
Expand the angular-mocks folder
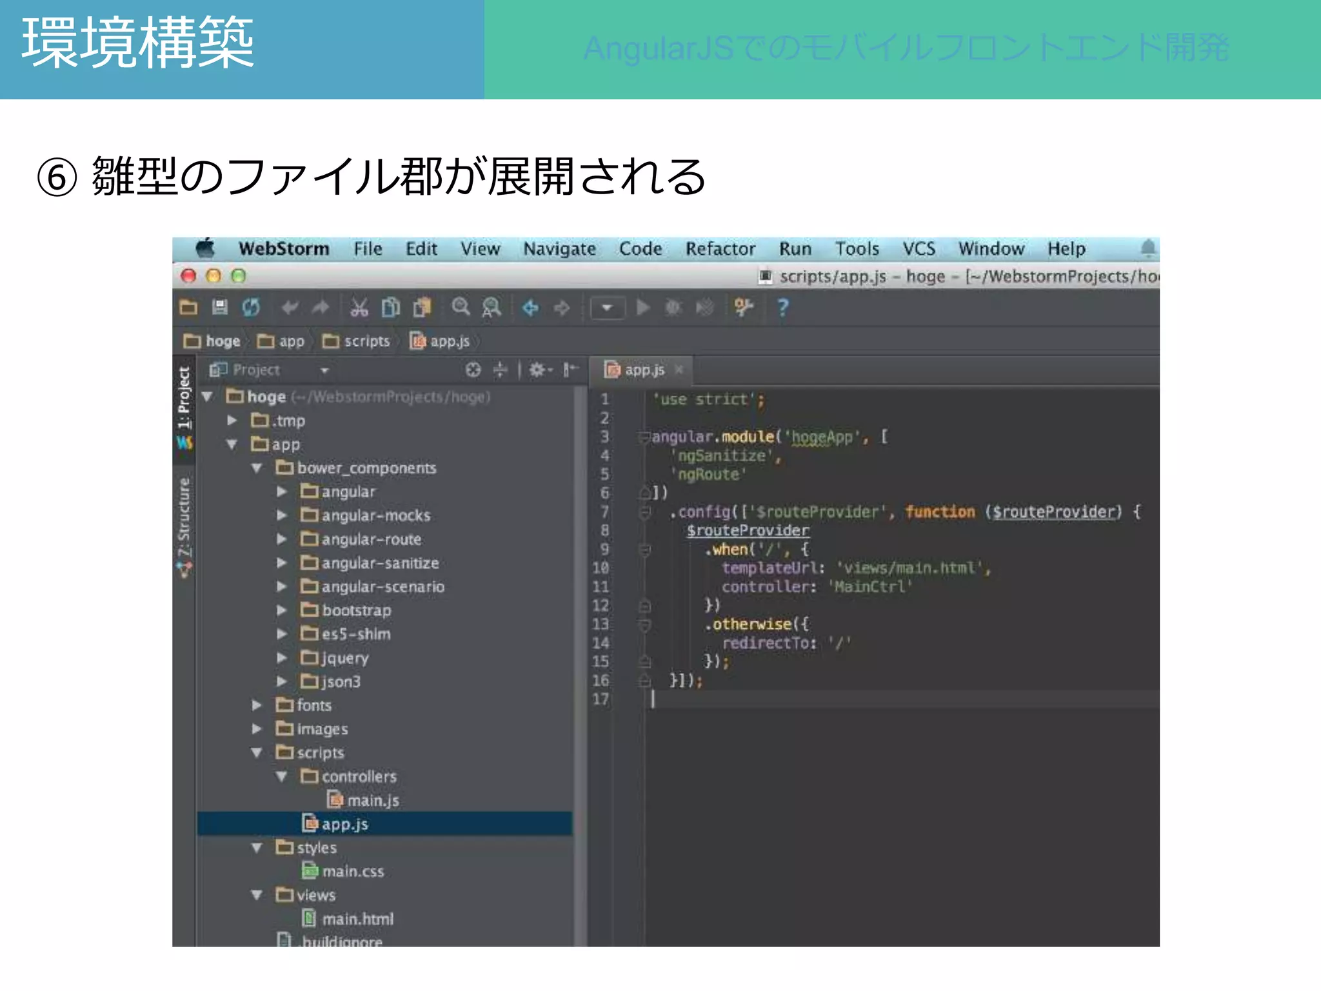click(282, 515)
